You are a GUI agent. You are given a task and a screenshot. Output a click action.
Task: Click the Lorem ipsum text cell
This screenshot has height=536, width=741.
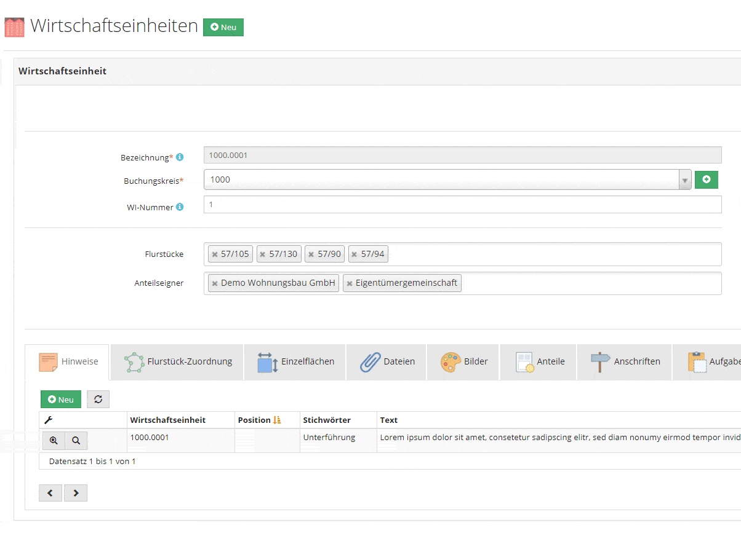pyautogui.click(x=559, y=441)
